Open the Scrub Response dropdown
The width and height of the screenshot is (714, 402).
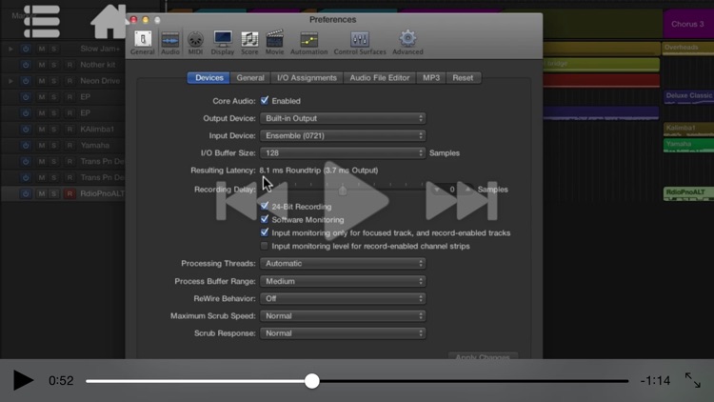pos(343,333)
